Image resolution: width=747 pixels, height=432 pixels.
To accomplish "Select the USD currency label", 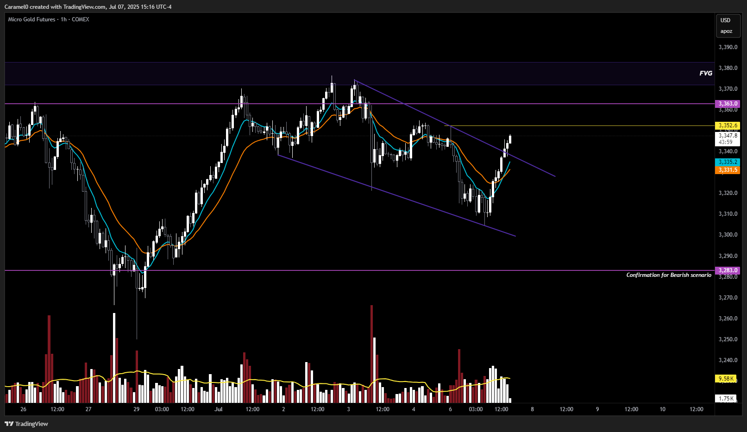I will click(725, 20).
